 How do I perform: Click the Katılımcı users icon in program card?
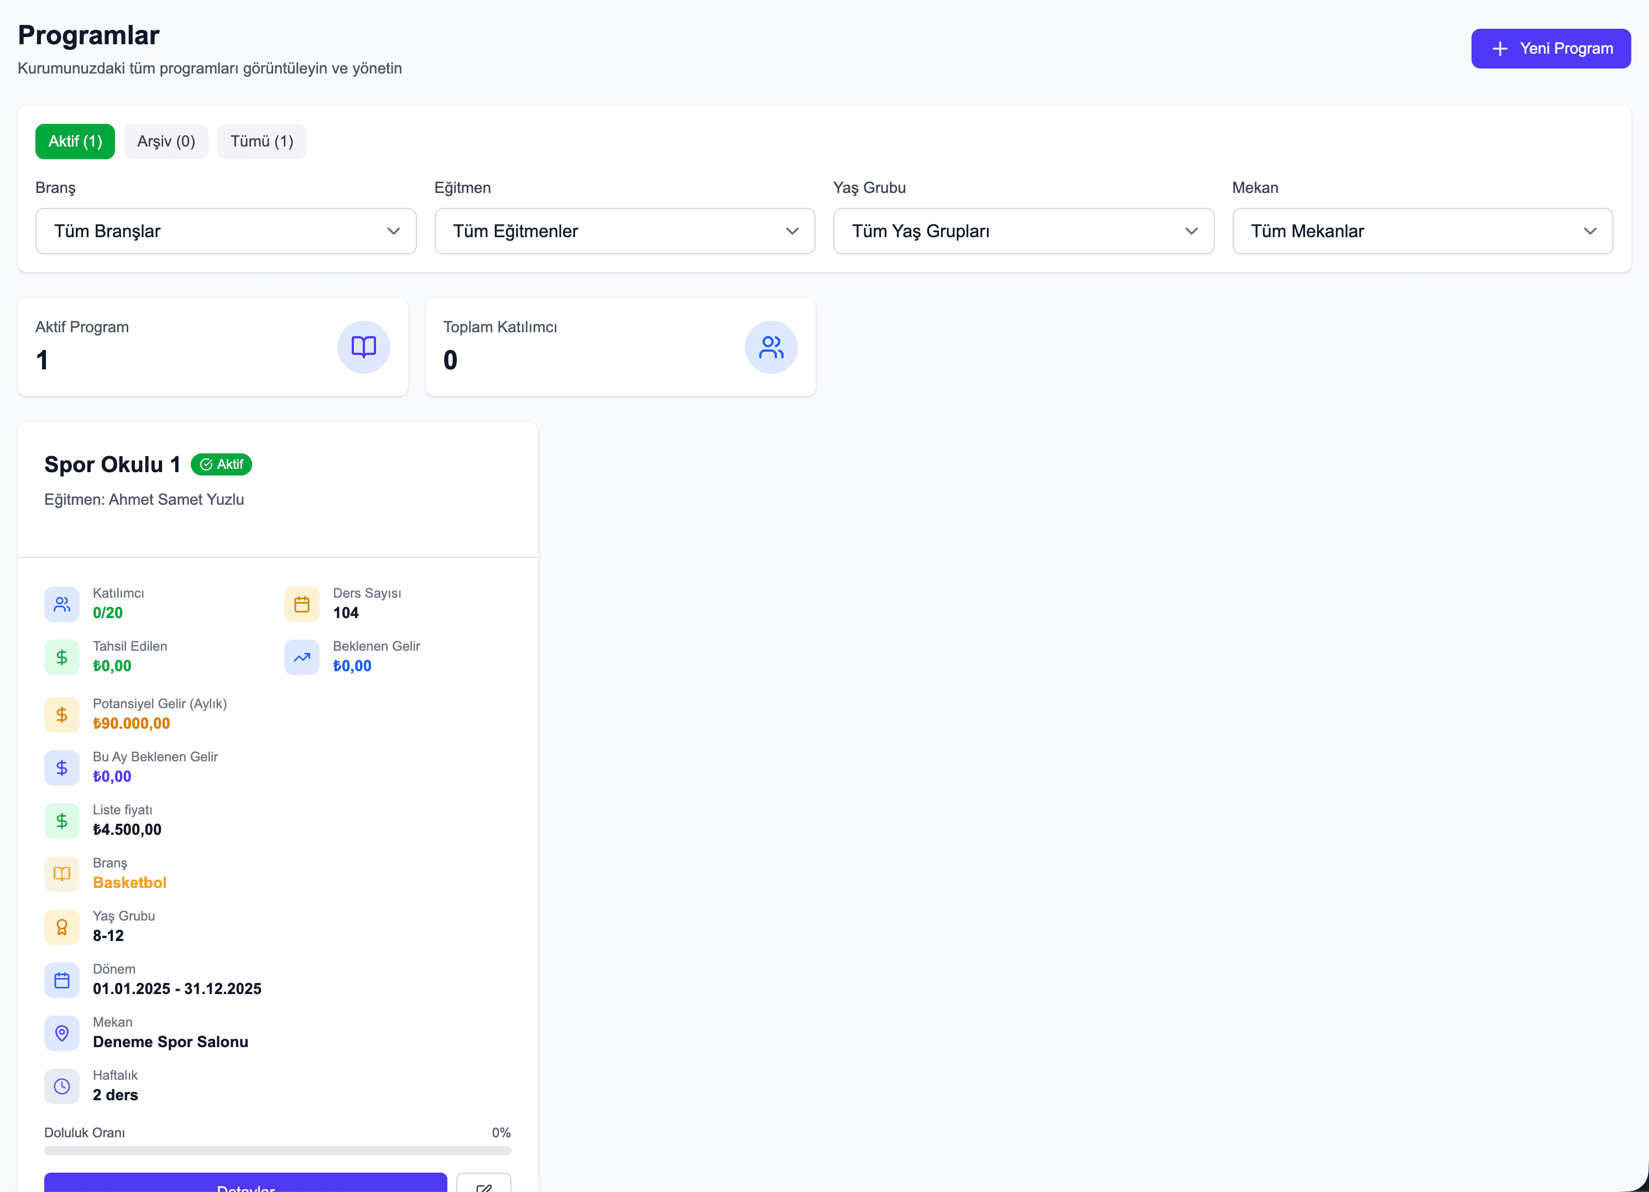(x=62, y=604)
